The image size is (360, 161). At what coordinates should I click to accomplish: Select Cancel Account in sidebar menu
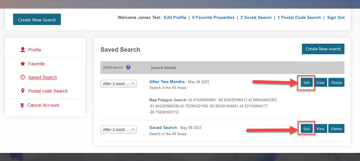pyautogui.click(x=43, y=105)
